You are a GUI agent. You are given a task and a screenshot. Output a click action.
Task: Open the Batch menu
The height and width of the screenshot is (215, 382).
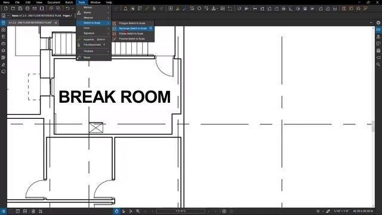[x=69, y=2]
